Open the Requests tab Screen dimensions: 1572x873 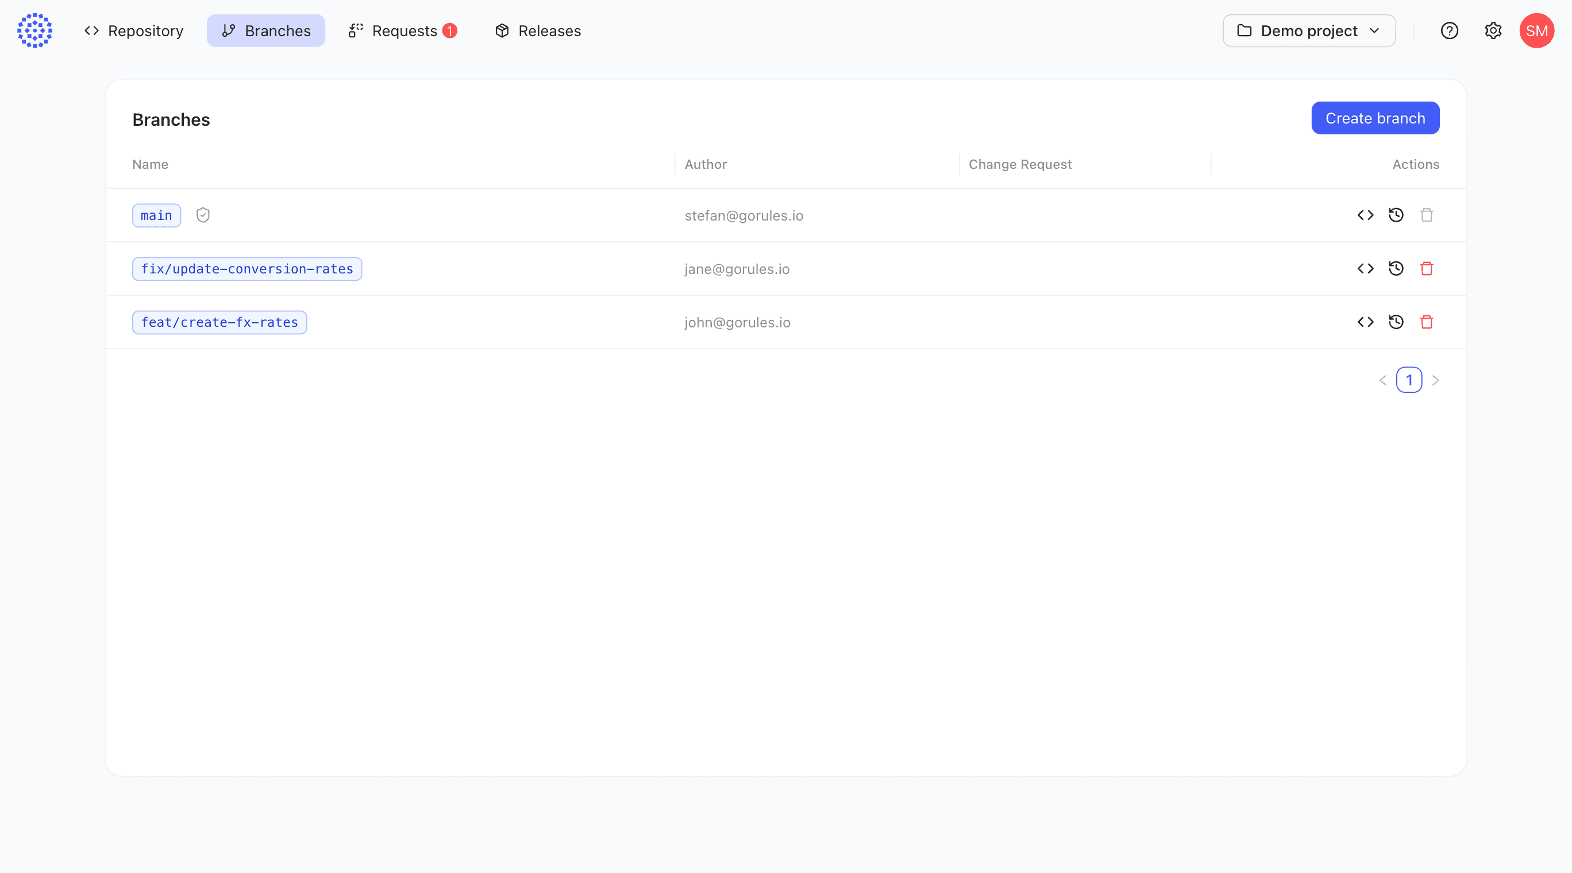[403, 31]
